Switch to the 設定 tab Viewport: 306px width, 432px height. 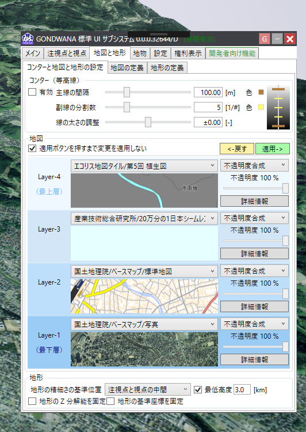[x=160, y=54]
